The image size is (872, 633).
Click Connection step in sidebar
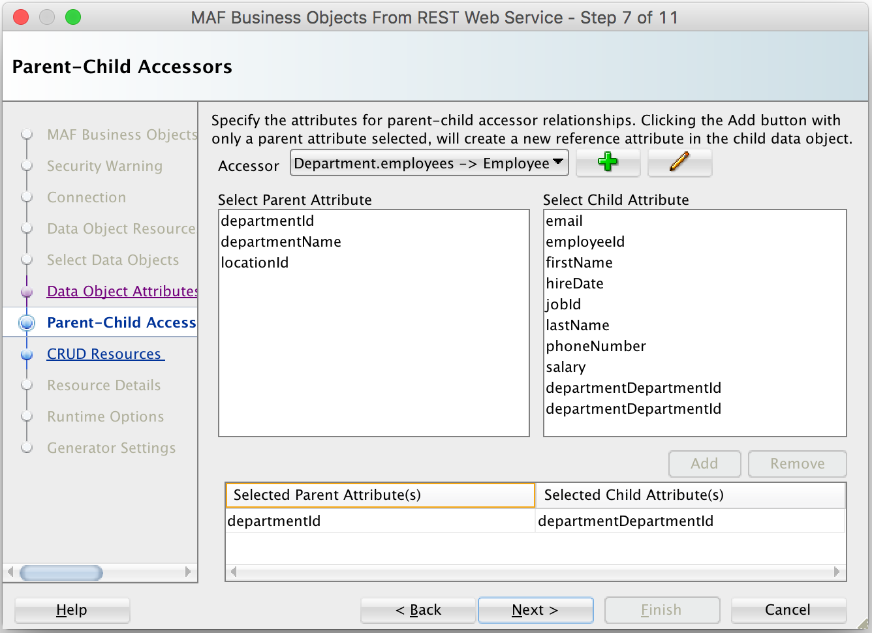(86, 197)
